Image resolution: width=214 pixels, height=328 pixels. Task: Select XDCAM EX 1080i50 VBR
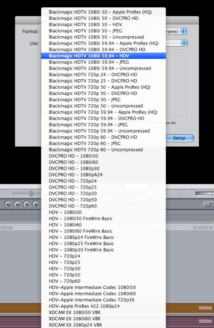pos(103,312)
